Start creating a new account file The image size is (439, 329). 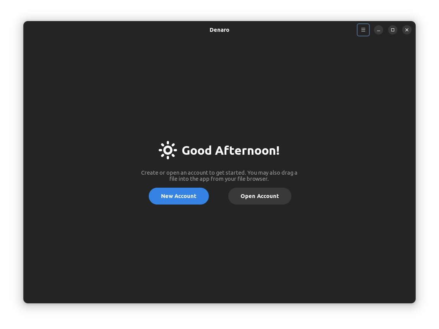(179, 196)
